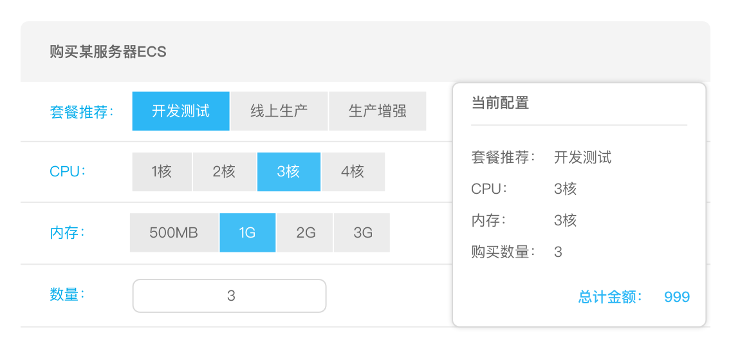This screenshot has height=349, width=731.
Task: Choose 2G memory
Action: tap(306, 232)
